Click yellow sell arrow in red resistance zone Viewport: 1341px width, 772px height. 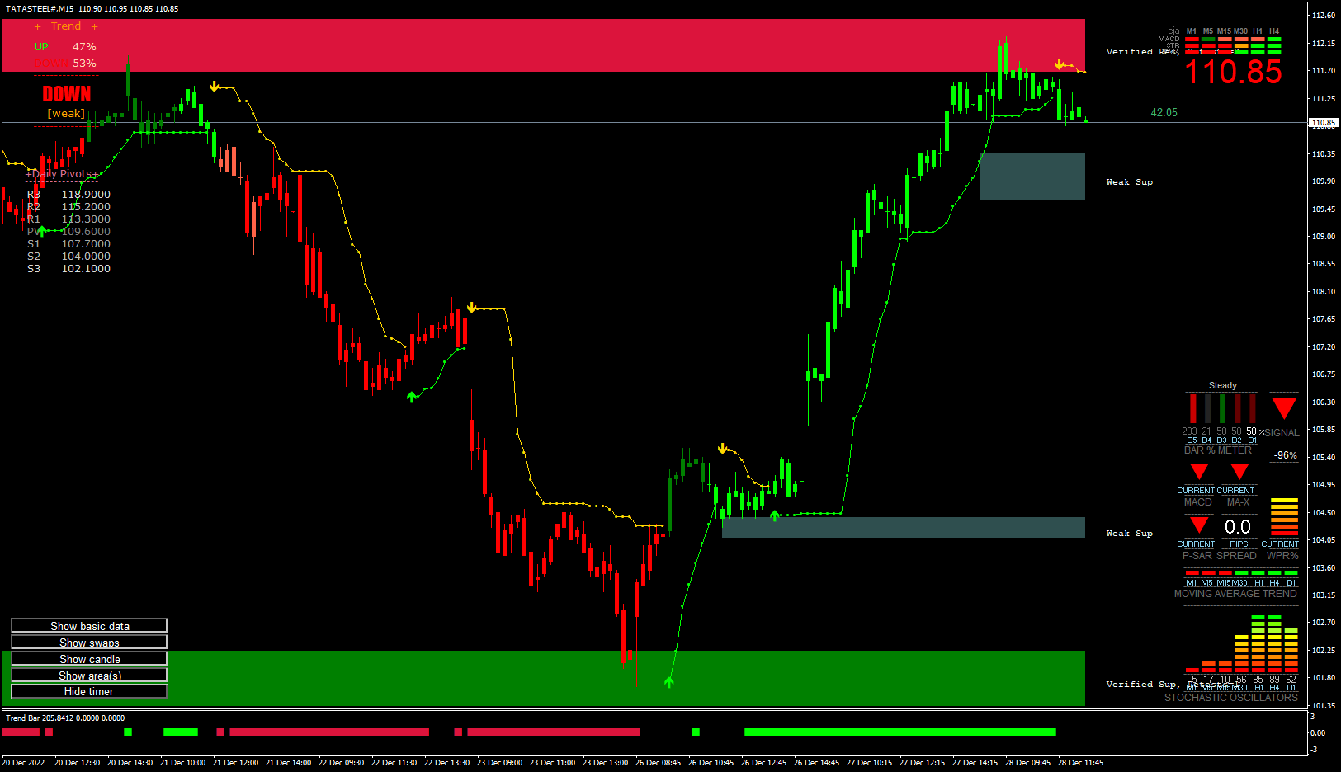tap(1060, 64)
